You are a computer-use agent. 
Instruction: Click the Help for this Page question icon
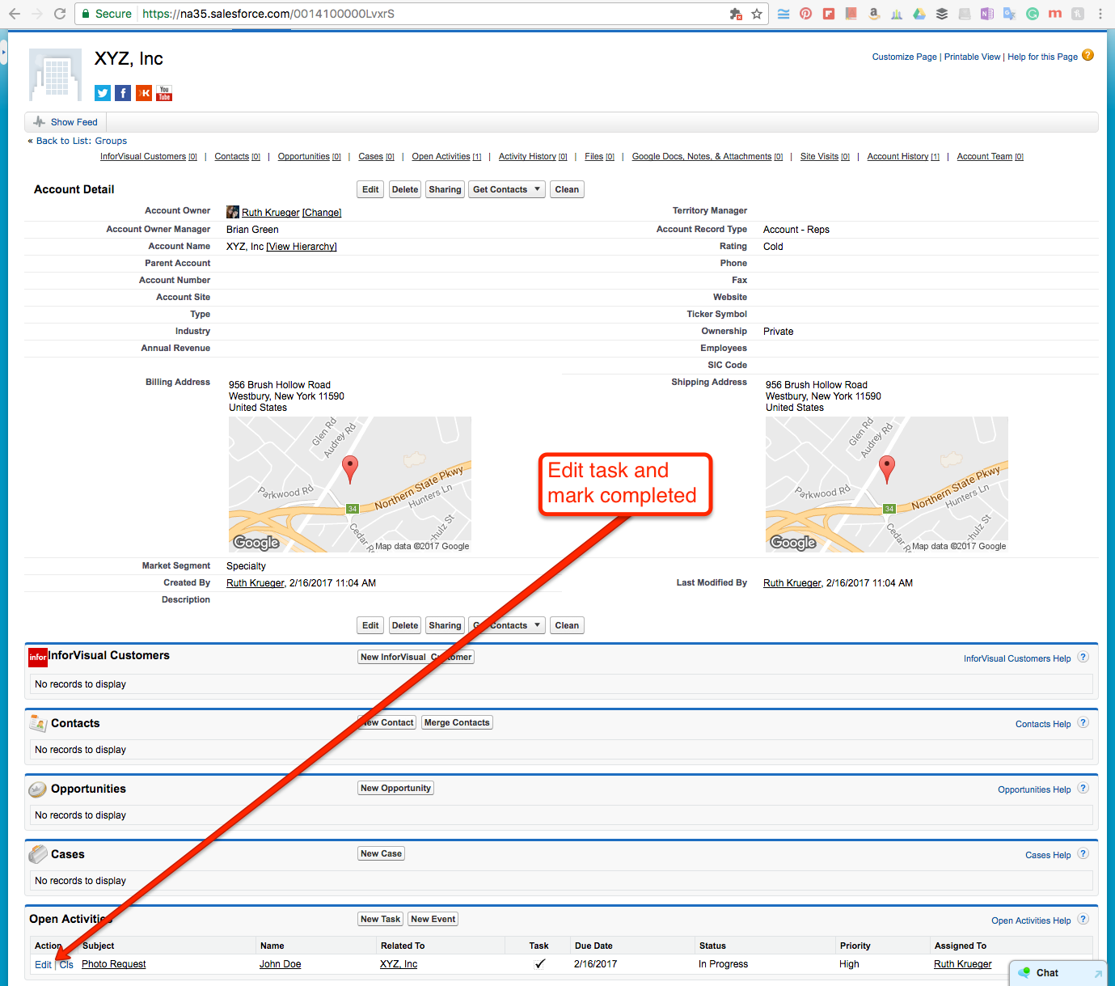click(x=1088, y=56)
